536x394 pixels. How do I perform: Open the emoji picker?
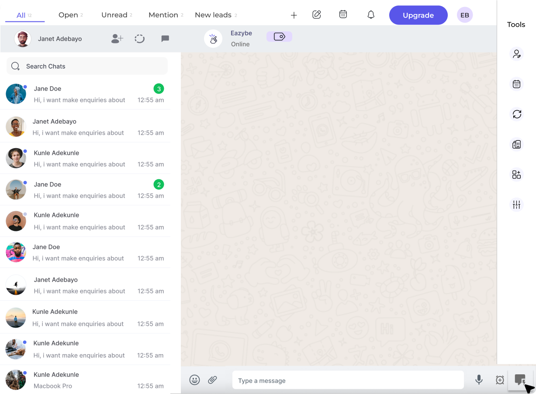pyautogui.click(x=195, y=380)
